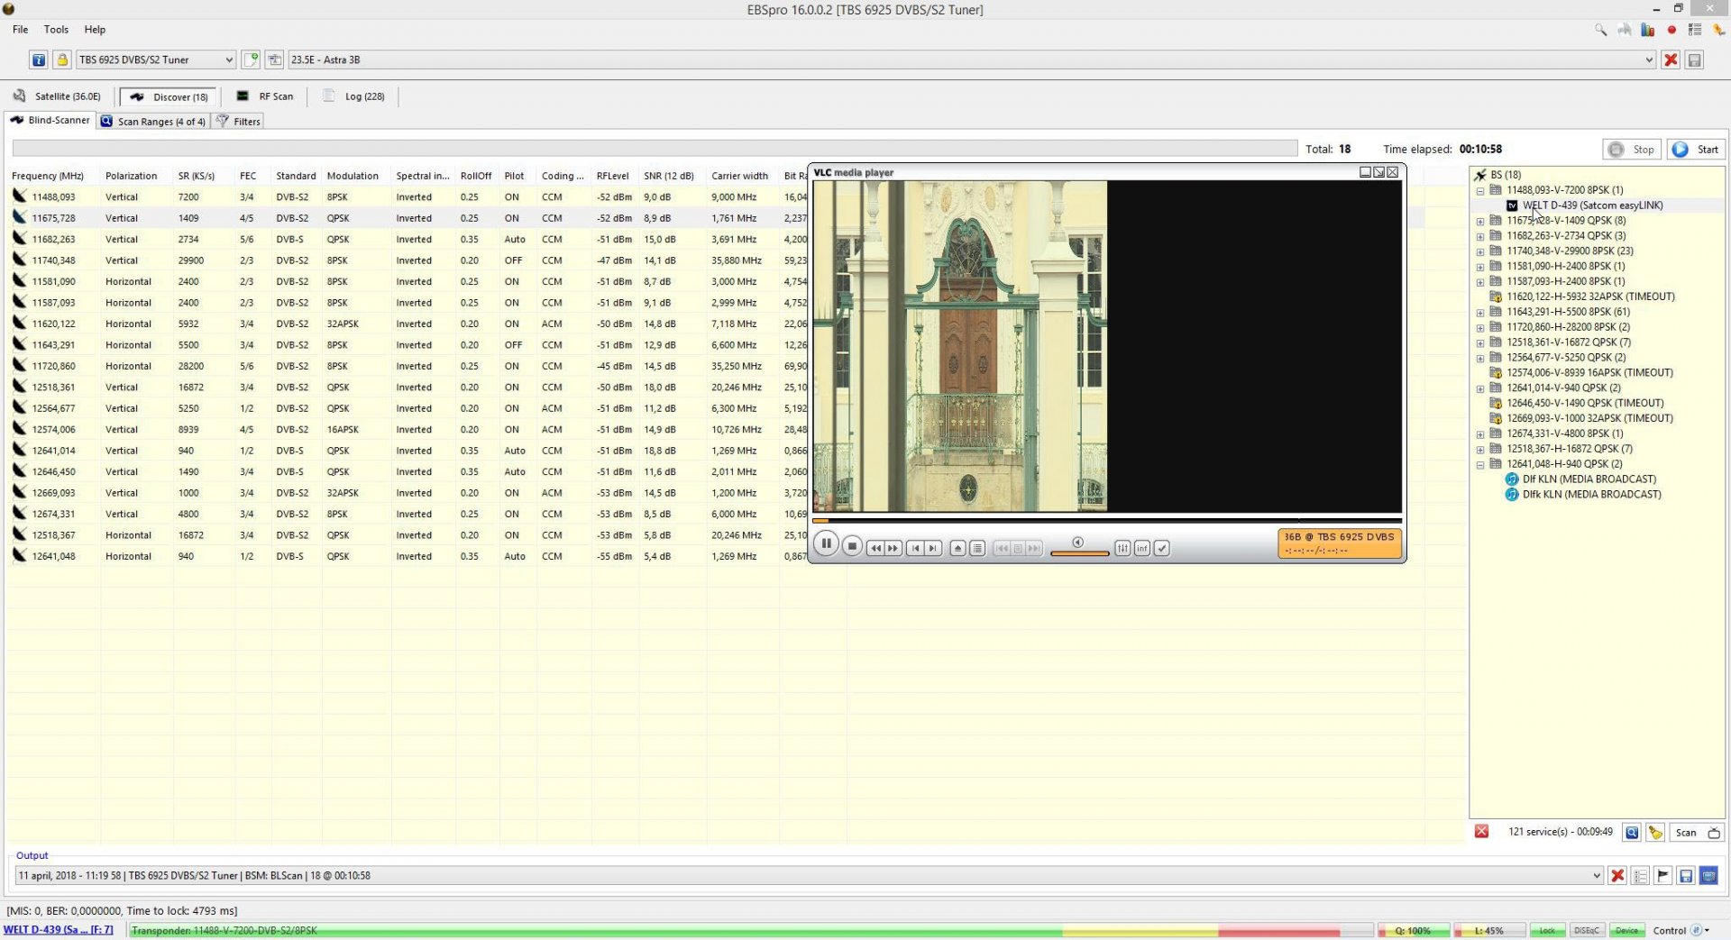Click the DiSEqC button in status bar
This screenshot has height=940, width=1731.
[x=1587, y=930]
